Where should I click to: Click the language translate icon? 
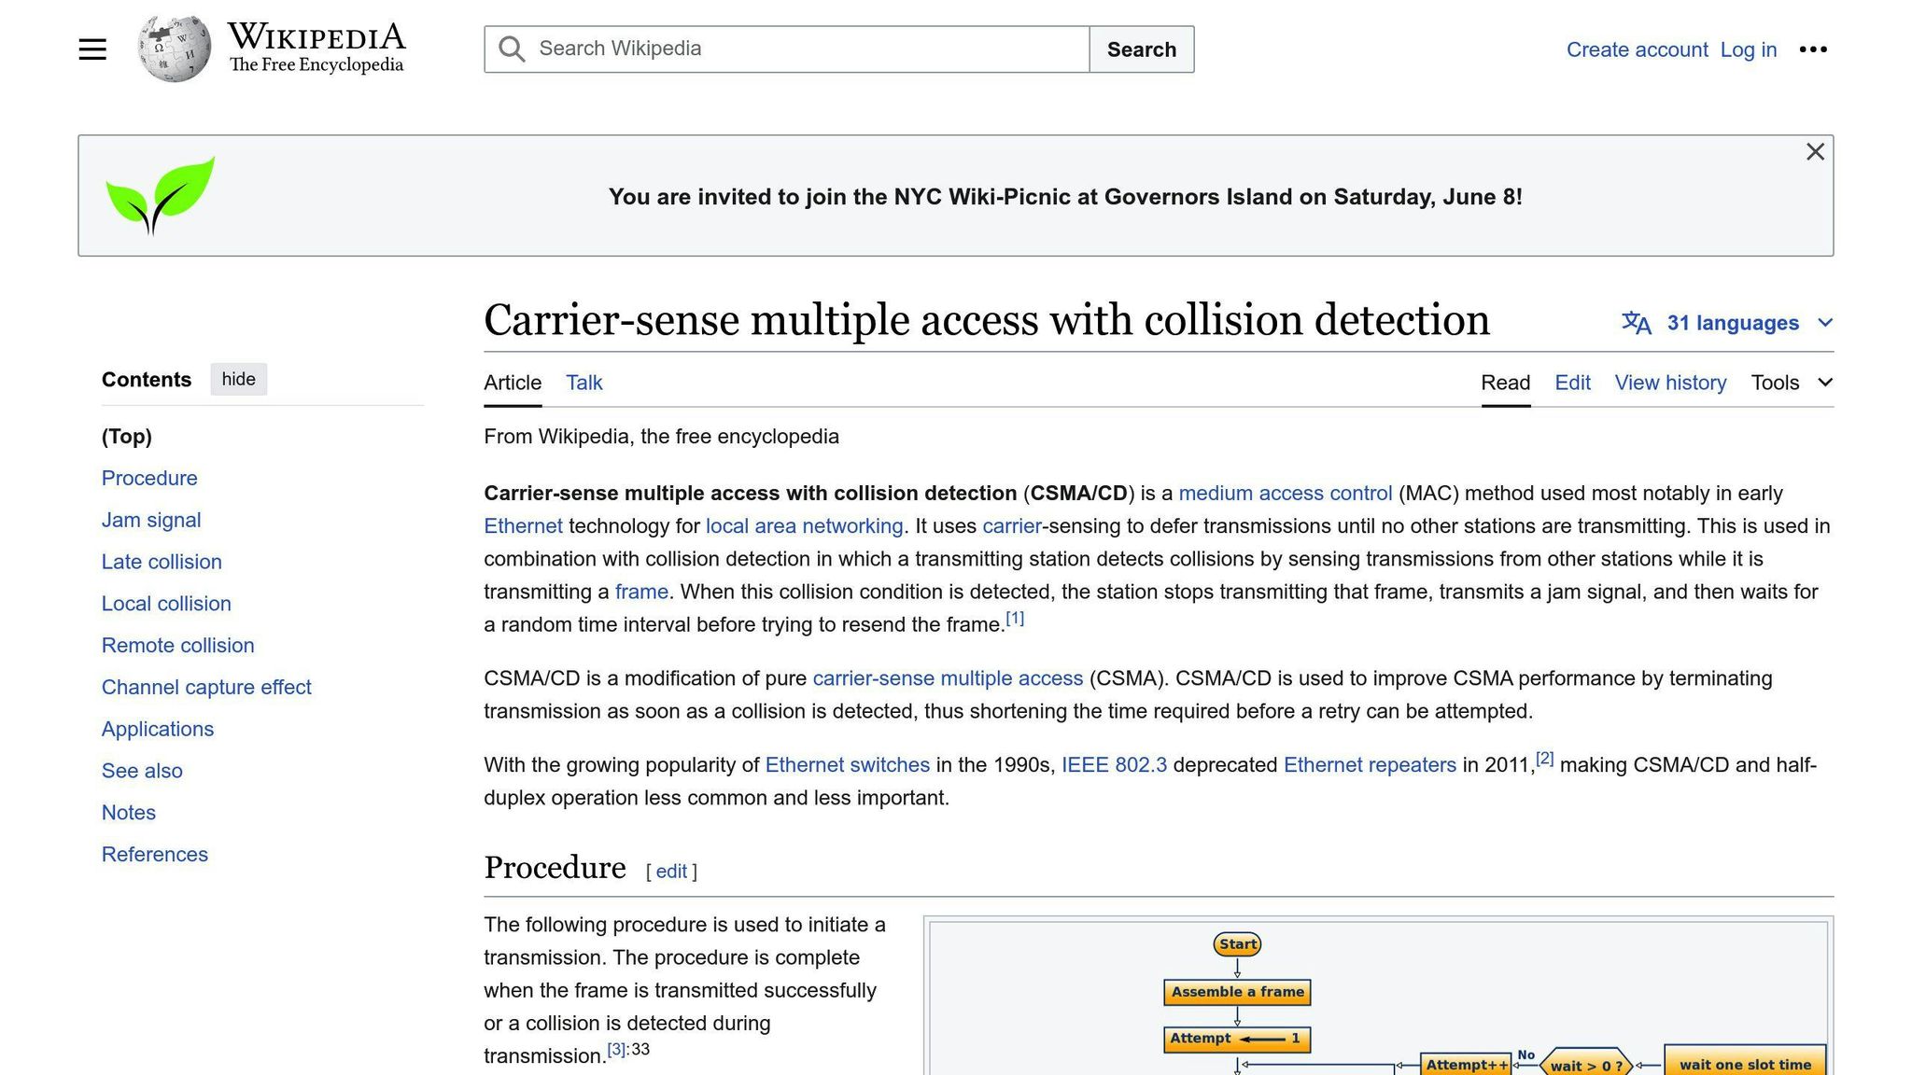tap(1636, 323)
